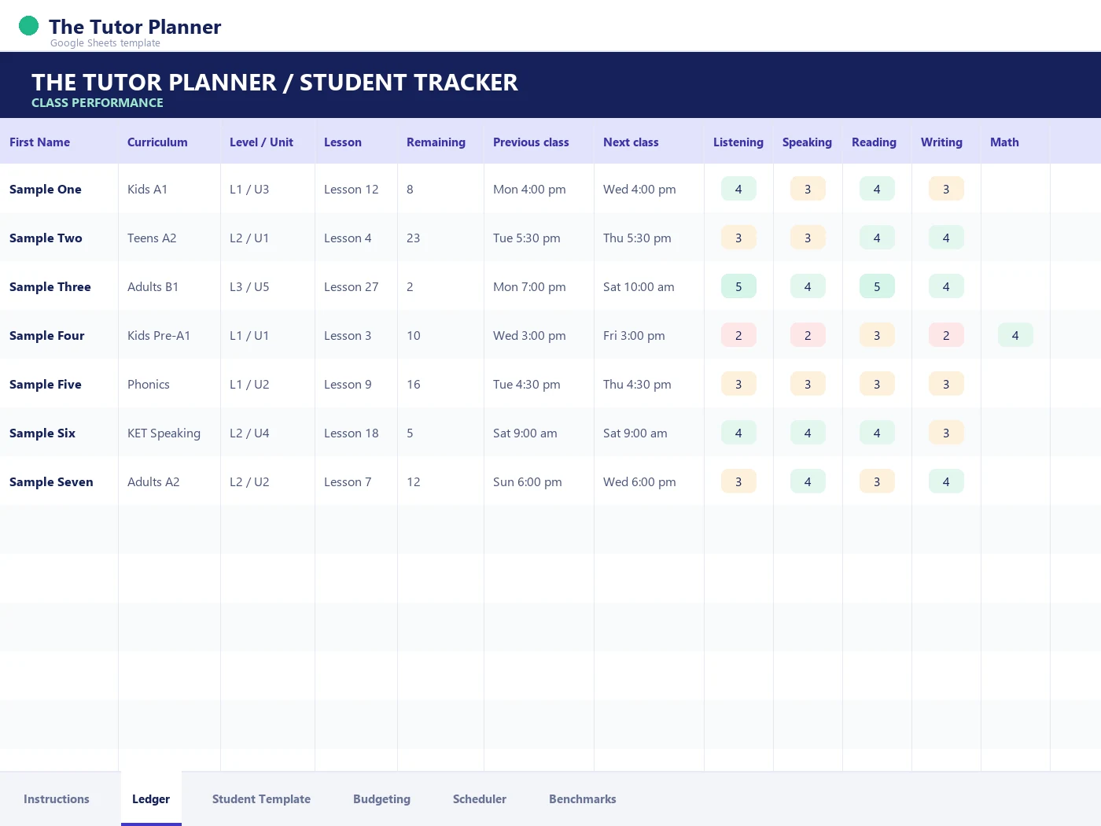Select the Kids Pre-A1 curriculum cell
The image size is (1101, 826).
point(169,335)
